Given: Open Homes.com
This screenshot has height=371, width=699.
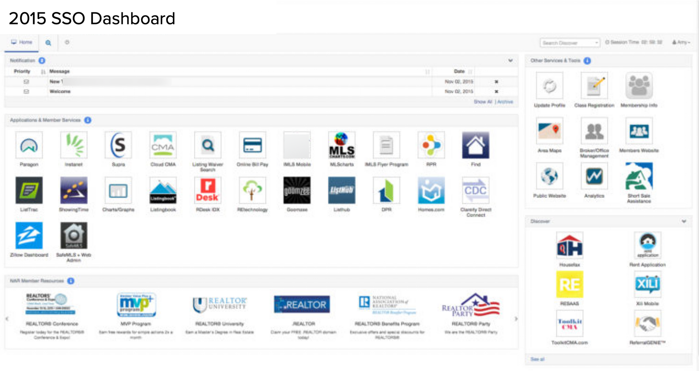Looking at the screenshot, I should 431,190.
